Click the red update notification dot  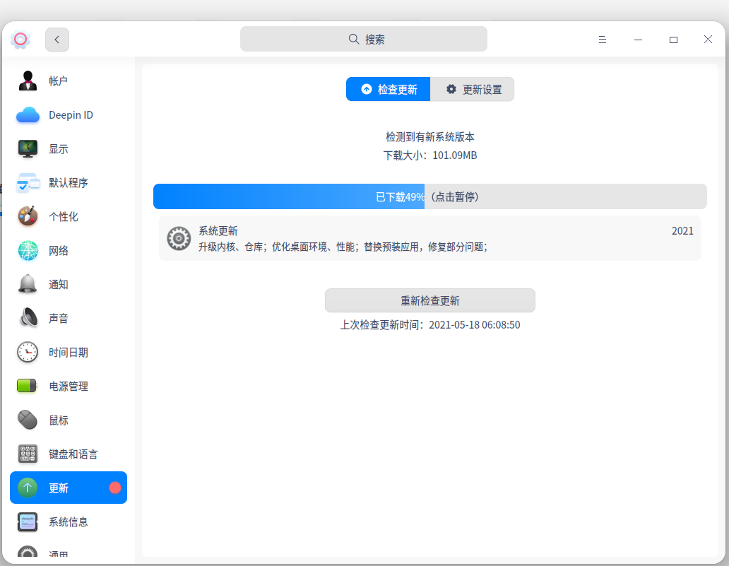point(115,488)
